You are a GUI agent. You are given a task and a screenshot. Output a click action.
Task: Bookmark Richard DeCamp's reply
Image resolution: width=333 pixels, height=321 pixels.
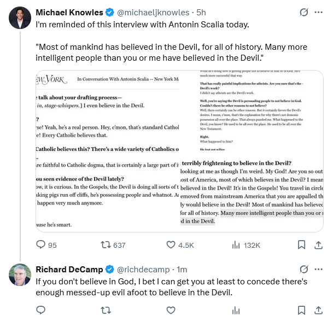pyautogui.click(x=302, y=310)
